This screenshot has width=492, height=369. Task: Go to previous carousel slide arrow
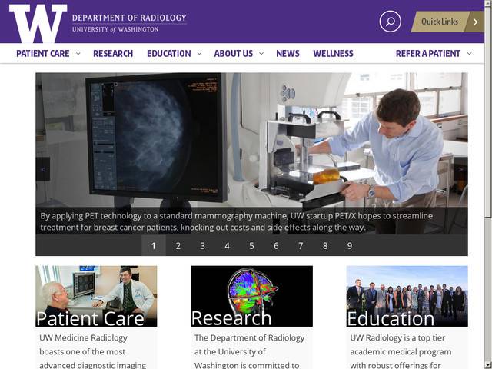click(x=43, y=169)
